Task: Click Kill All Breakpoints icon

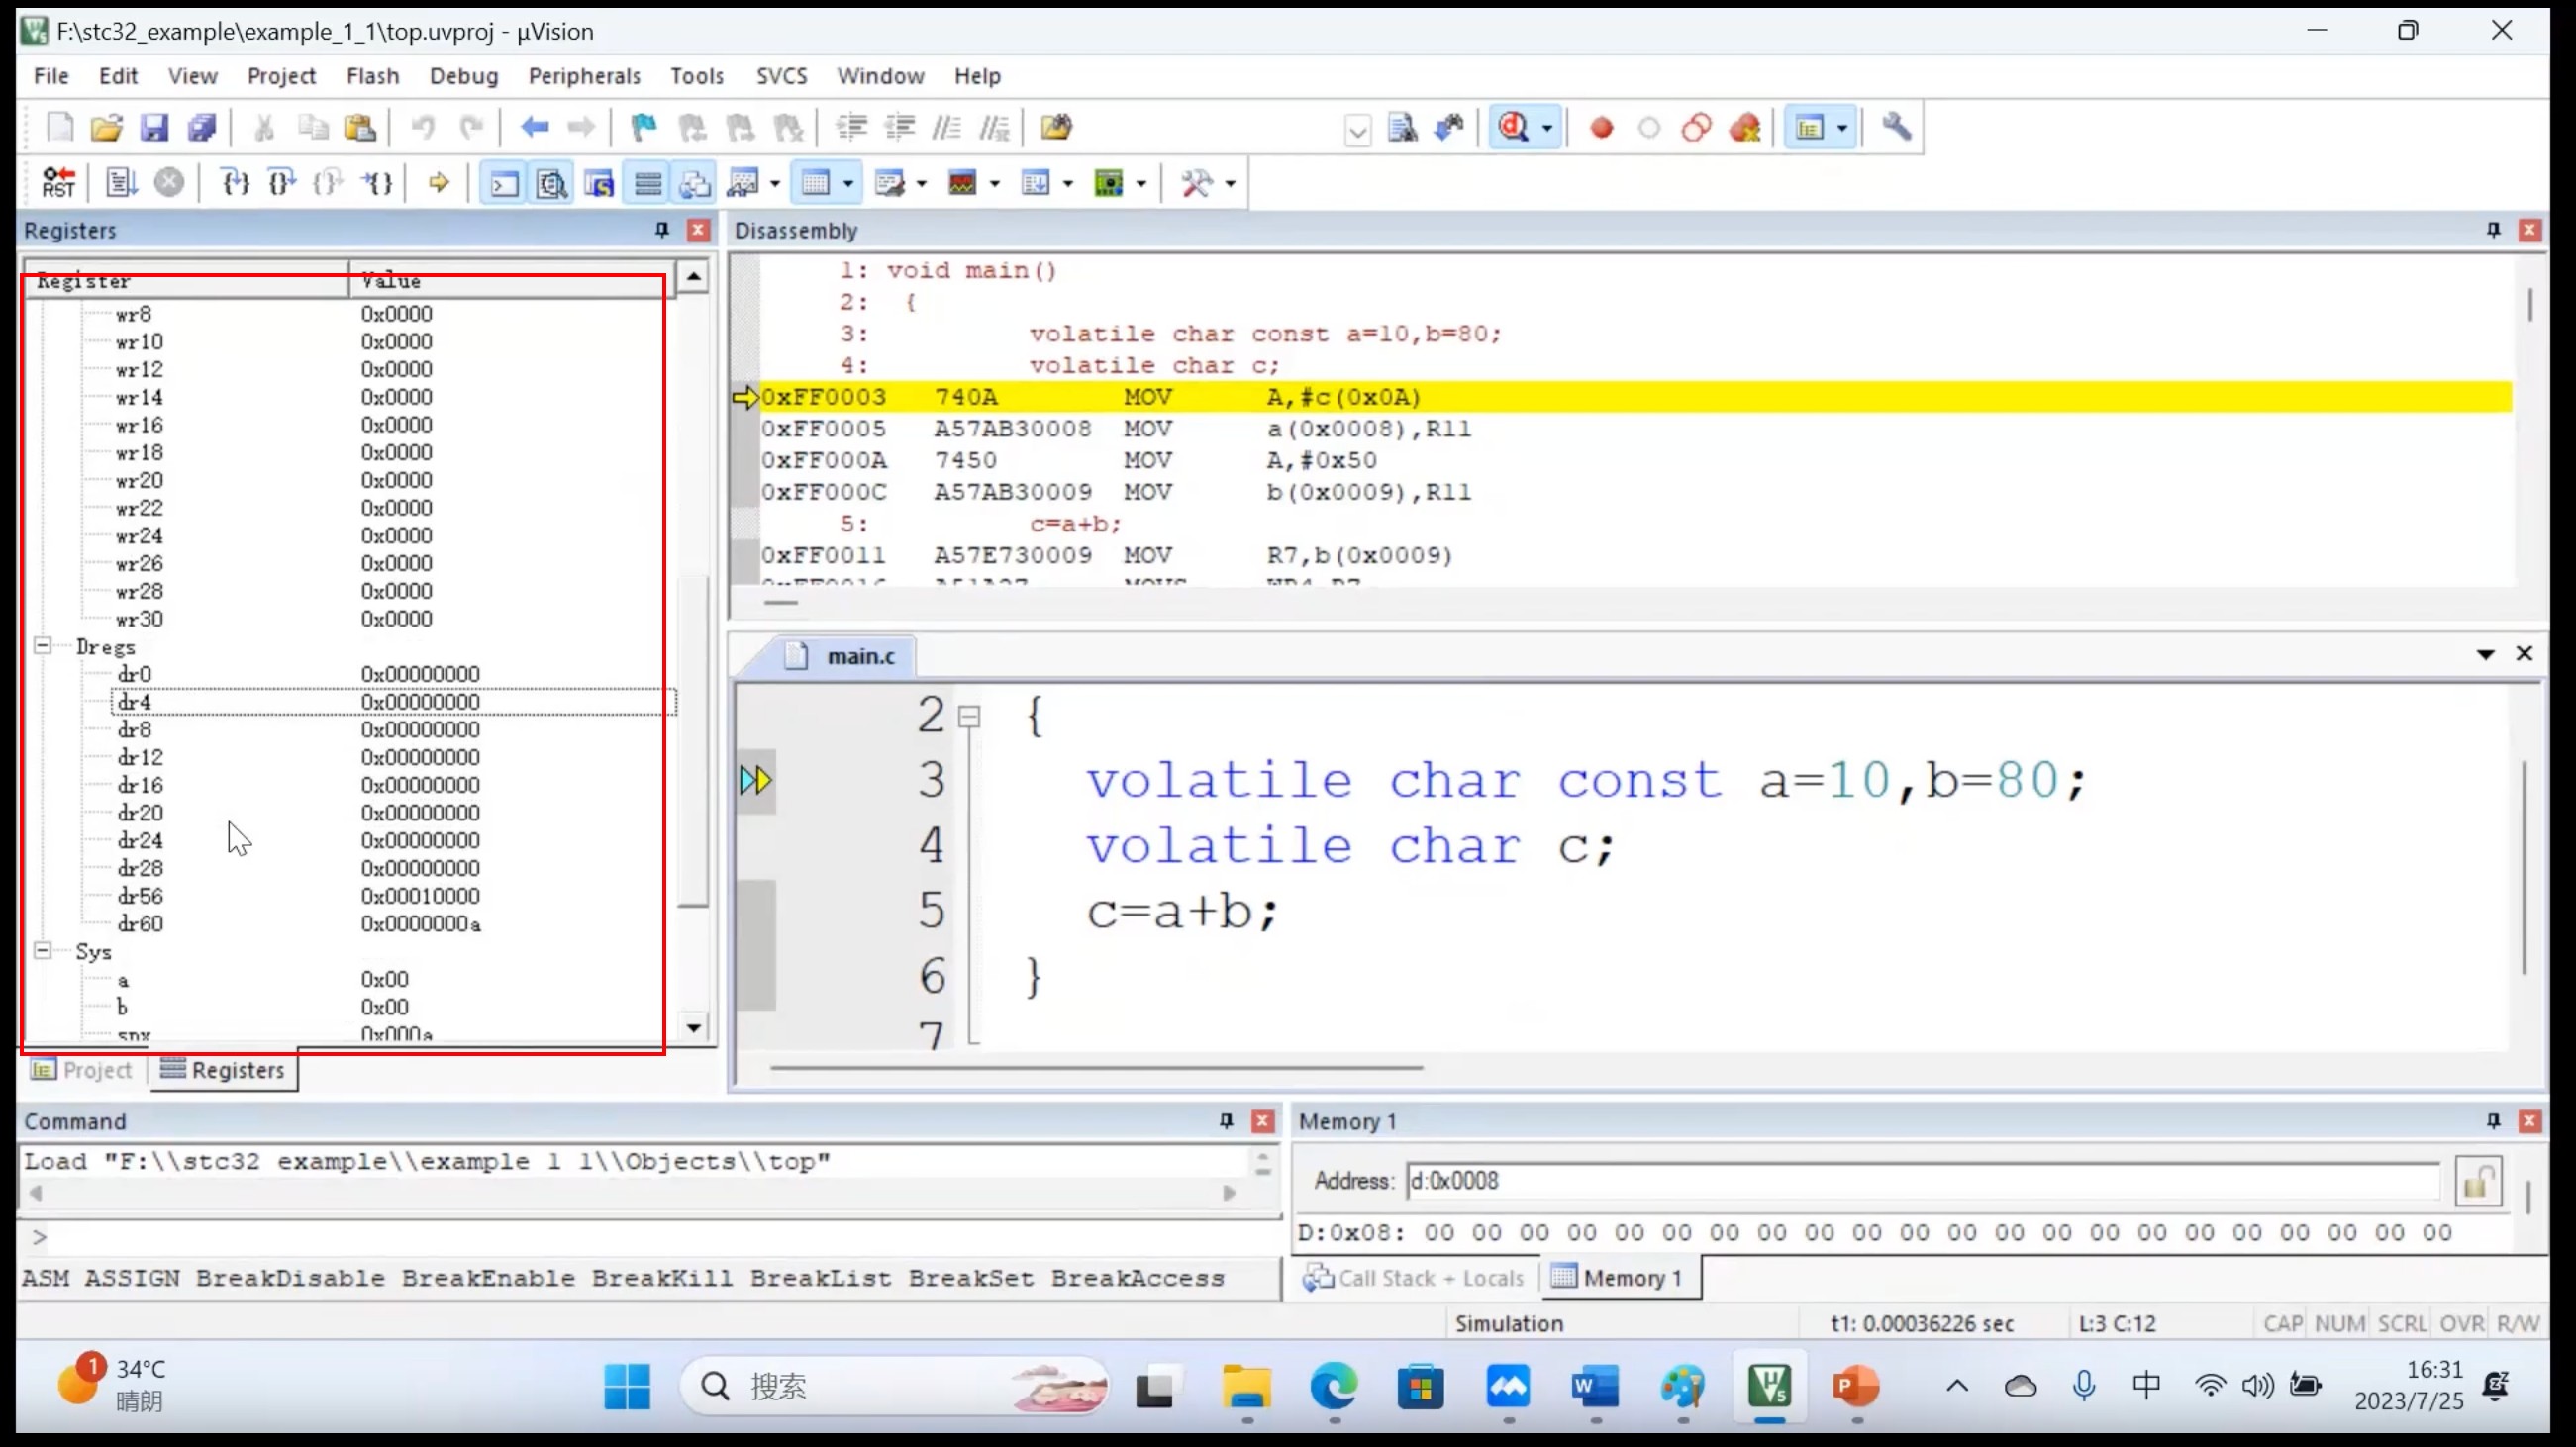Action: 1744,128
